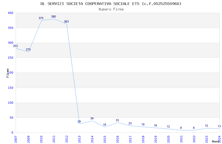The height and width of the screenshot is (144, 222).
Task: Click the 270 data label
Action: tap(28, 49)
